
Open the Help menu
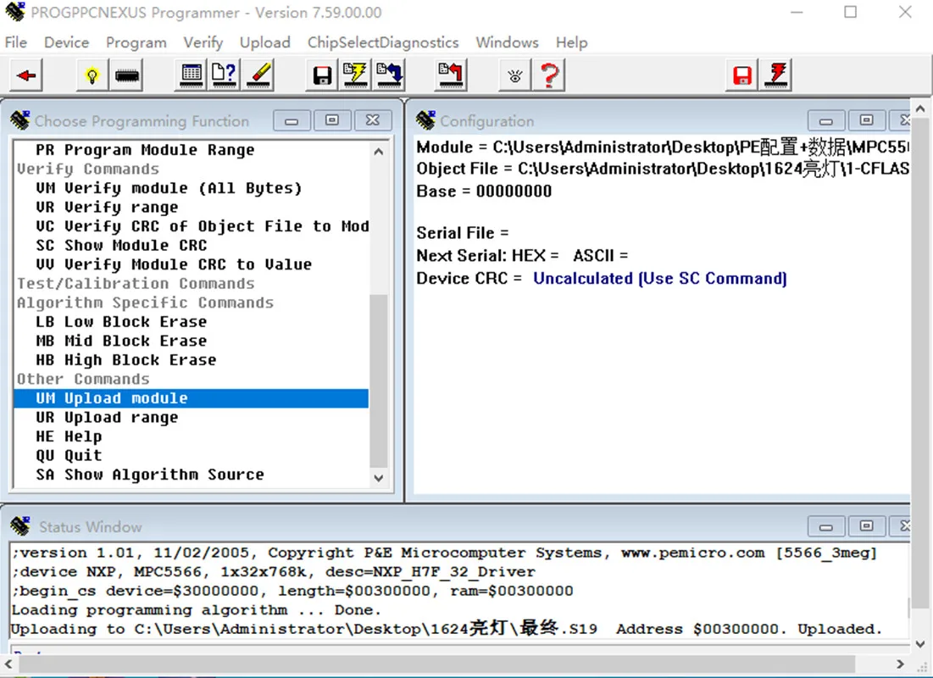(571, 42)
